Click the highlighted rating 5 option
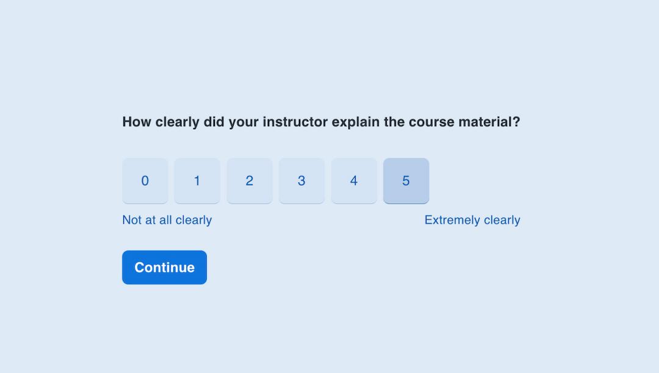659x373 pixels. (406, 181)
